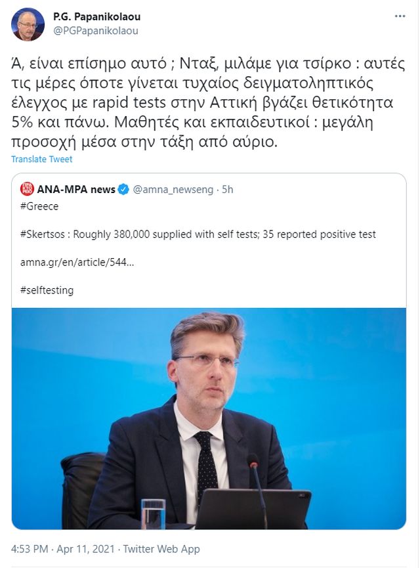Click the 4:53 PM tweet time
420x568 pixels.
coord(30,549)
